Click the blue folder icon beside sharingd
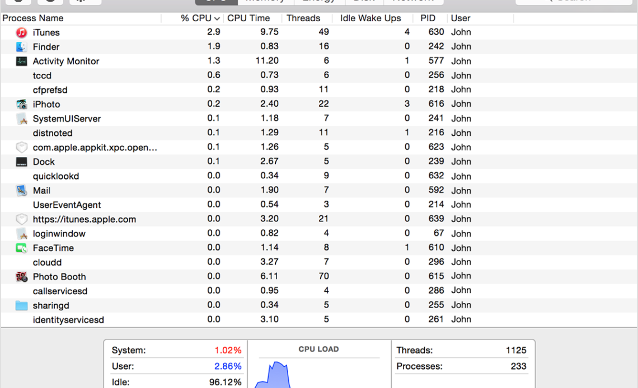Screen dimensions: 638x388 point(22,305)
